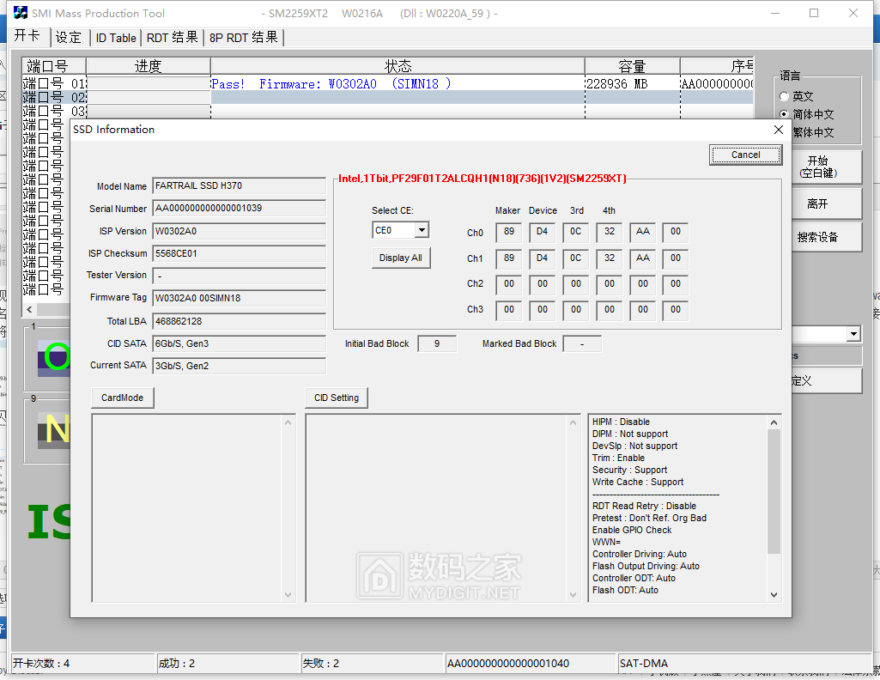The height and width of the screenshot is (680, 880).
Task: Click Display All button
Action: (x=401, y=258)
